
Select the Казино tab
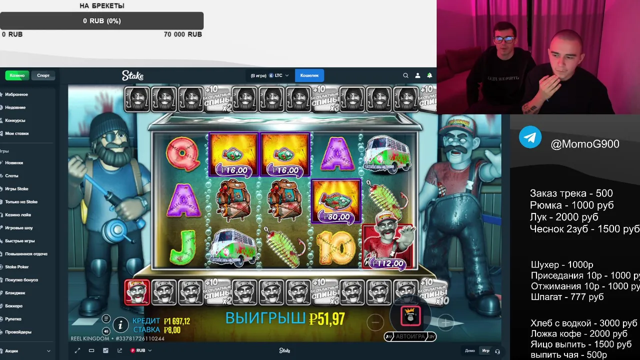pos(17,75)
